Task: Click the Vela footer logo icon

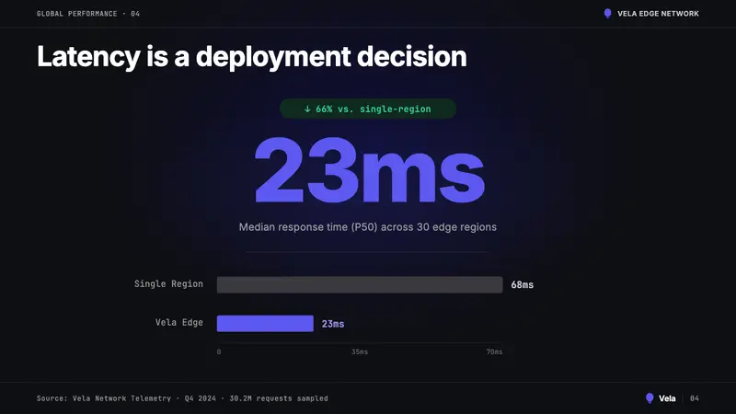Action: [650, 398]
